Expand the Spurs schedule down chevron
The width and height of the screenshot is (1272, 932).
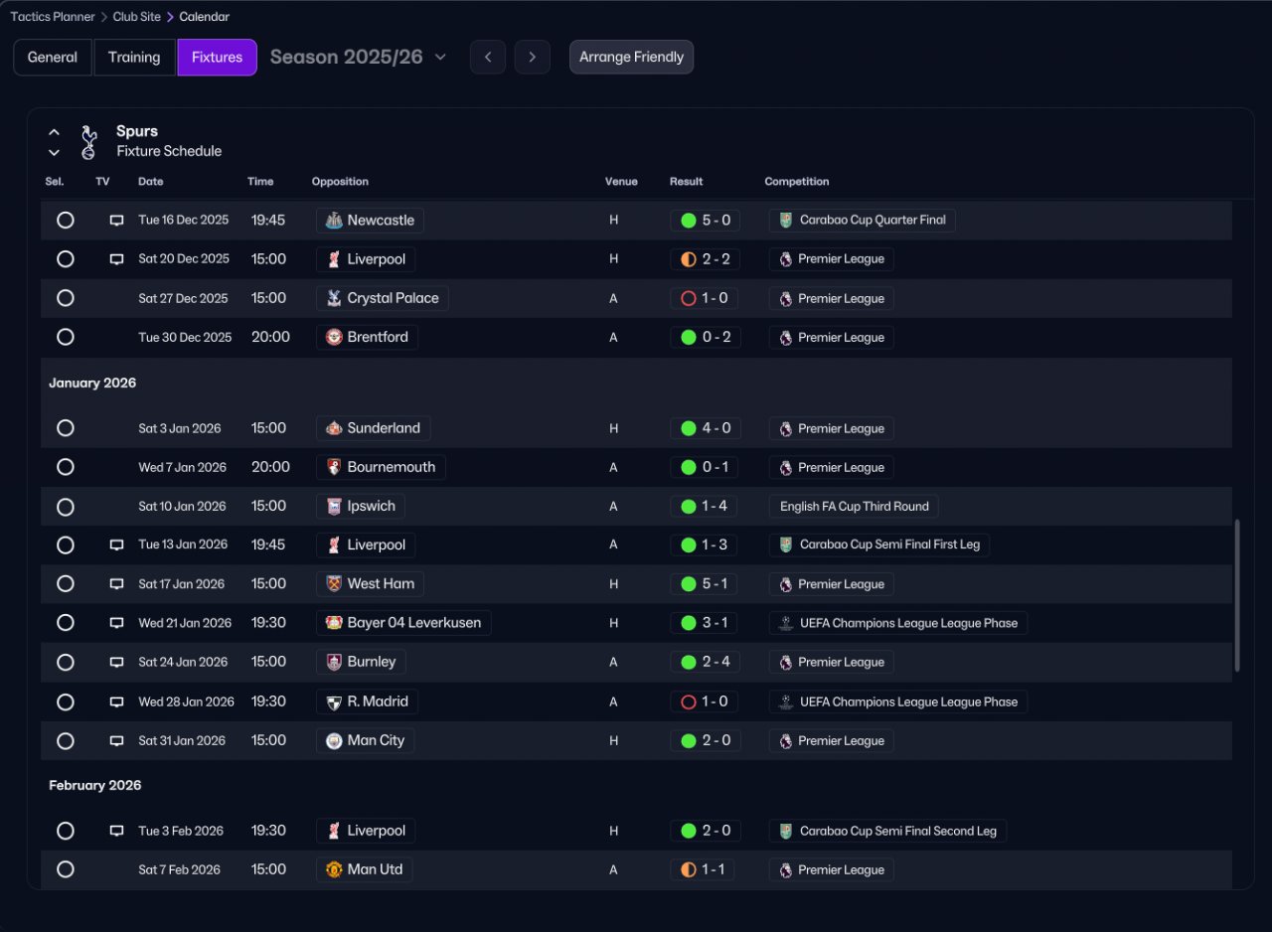55,153
